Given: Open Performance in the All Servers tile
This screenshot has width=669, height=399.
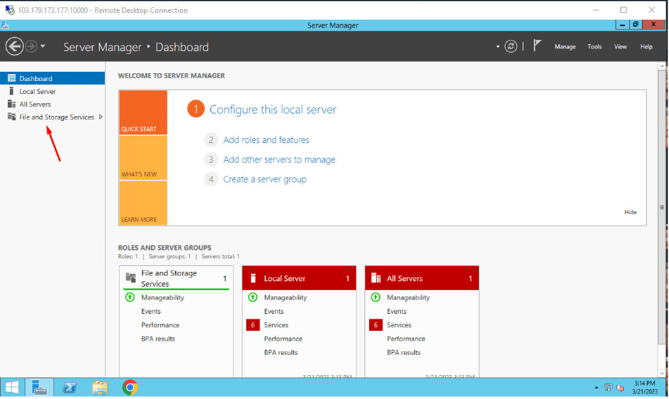Looking at the screenshot, I should click(x=406, y=339).
